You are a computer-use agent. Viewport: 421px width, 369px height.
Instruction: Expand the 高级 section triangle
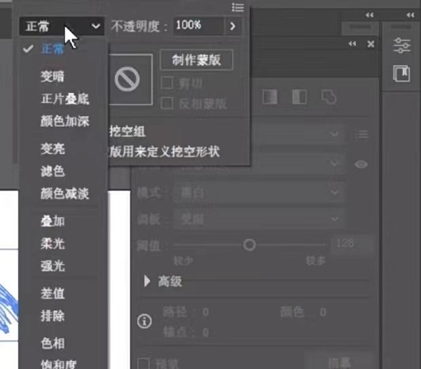pos(147,281)
